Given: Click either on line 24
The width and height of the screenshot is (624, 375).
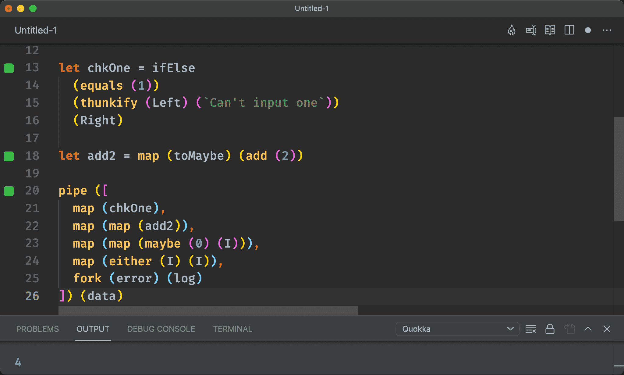Looking at the screenshot, I should pos(130,261).
